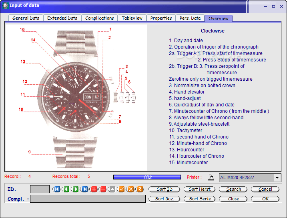Close the Input of data window

pyautogui.click(x=281, y=6)
